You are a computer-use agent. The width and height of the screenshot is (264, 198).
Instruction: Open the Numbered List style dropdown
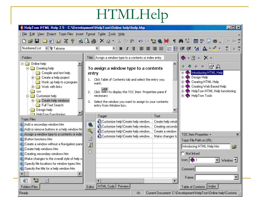point(46,48)
